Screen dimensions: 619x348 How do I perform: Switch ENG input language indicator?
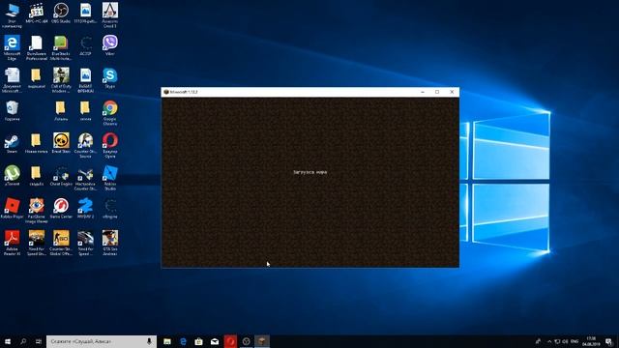pyautogui.click(x=575, y=341)
